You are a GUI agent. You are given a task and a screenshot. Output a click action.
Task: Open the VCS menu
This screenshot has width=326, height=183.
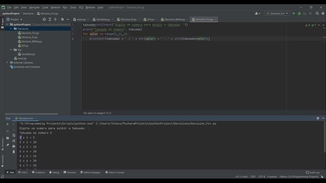click(81, 8)
